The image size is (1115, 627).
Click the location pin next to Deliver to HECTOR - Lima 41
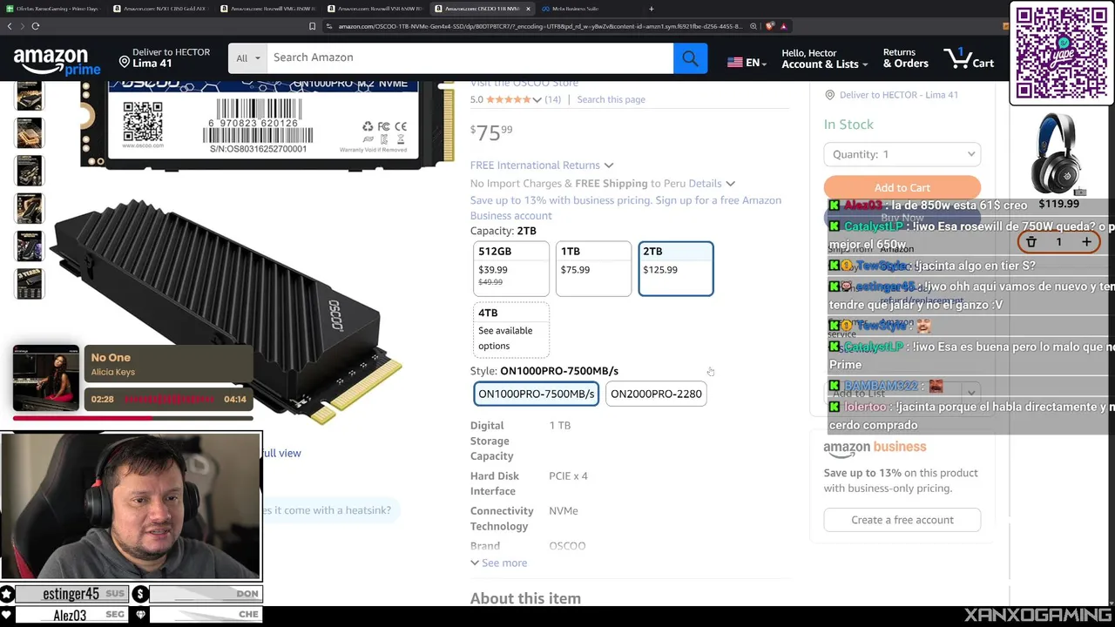829,95
